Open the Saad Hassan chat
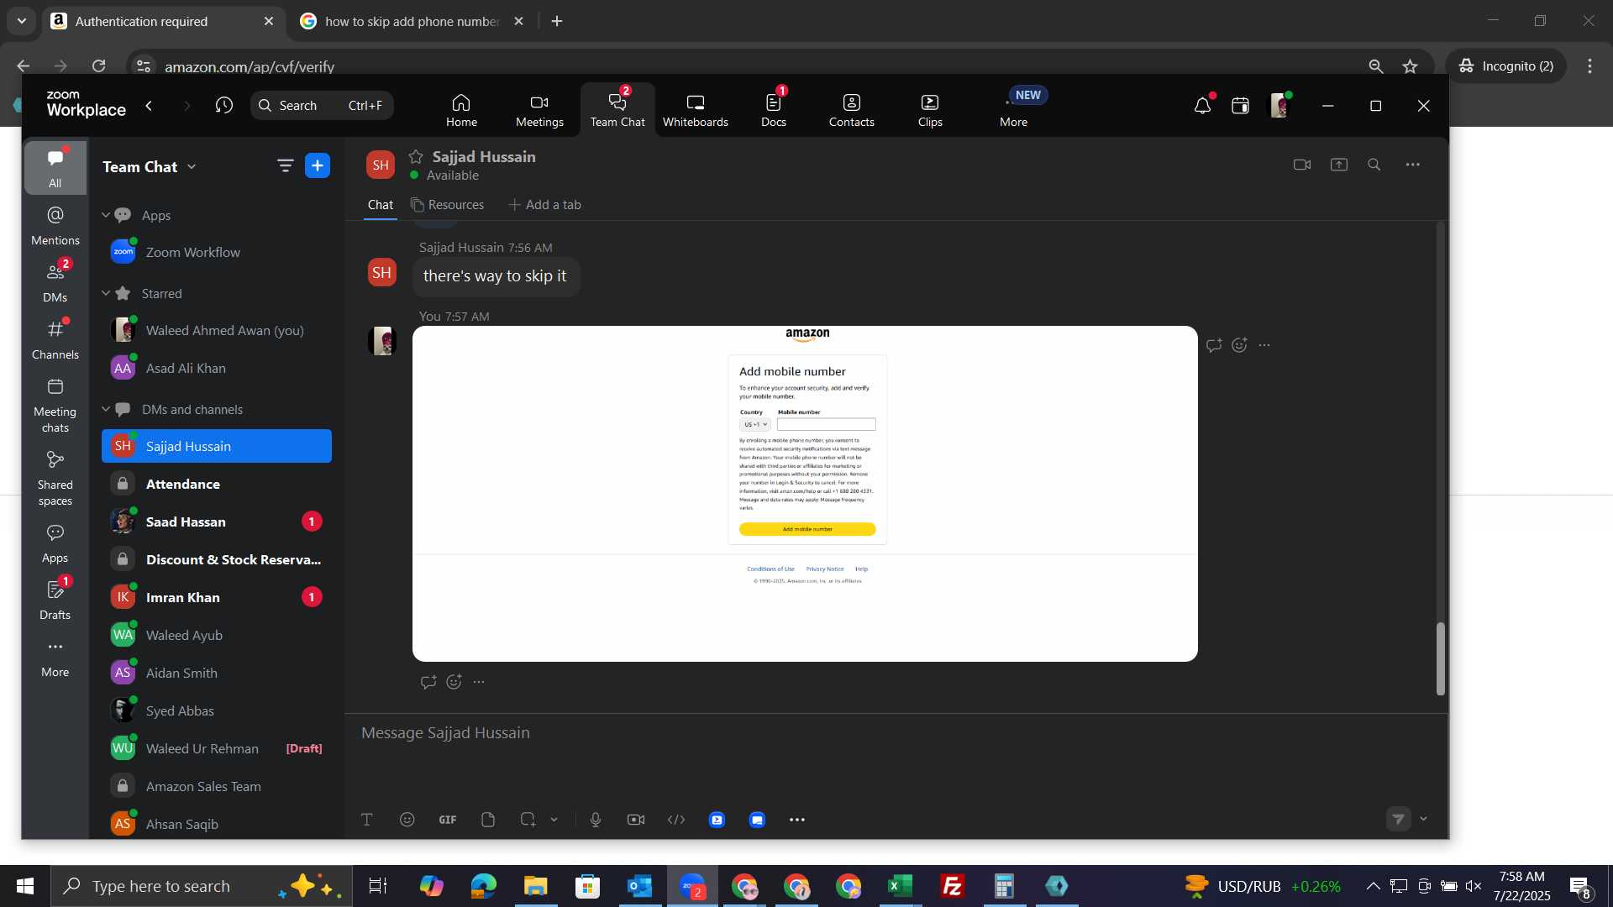This screenshot has width=1613, height=907. (217, 522)
